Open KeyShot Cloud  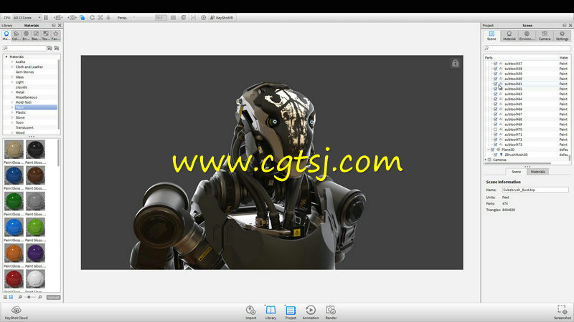16,313
